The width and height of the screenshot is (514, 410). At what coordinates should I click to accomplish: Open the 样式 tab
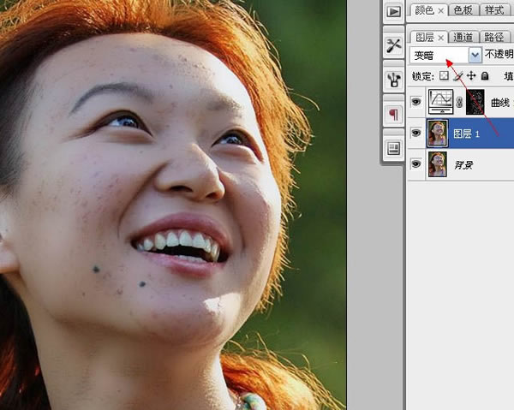pos(494,10)
